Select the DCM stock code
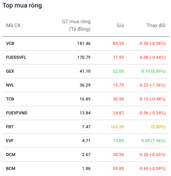Image resolution: width=171 pixels, height=176 pixels. pos(11,155)
